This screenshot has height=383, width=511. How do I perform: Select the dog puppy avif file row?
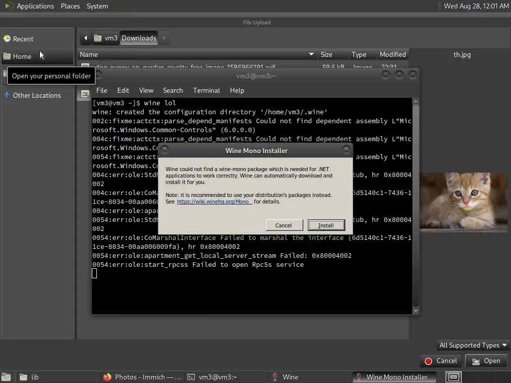243,66
